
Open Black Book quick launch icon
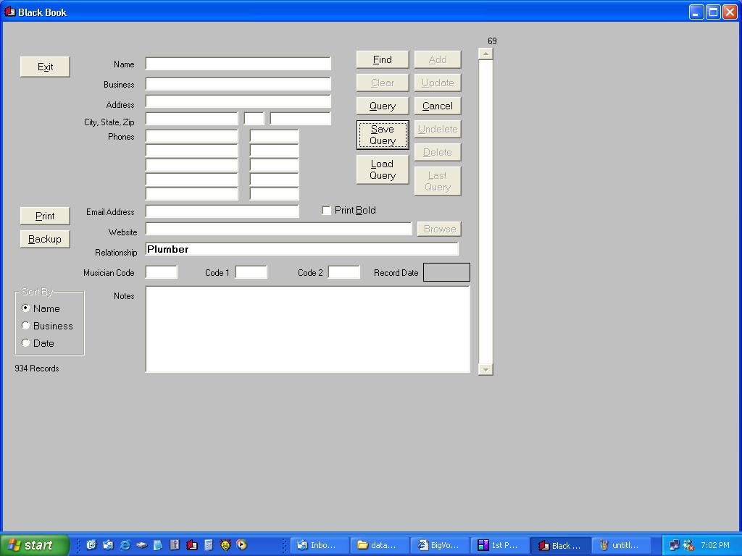click(191, 545)
